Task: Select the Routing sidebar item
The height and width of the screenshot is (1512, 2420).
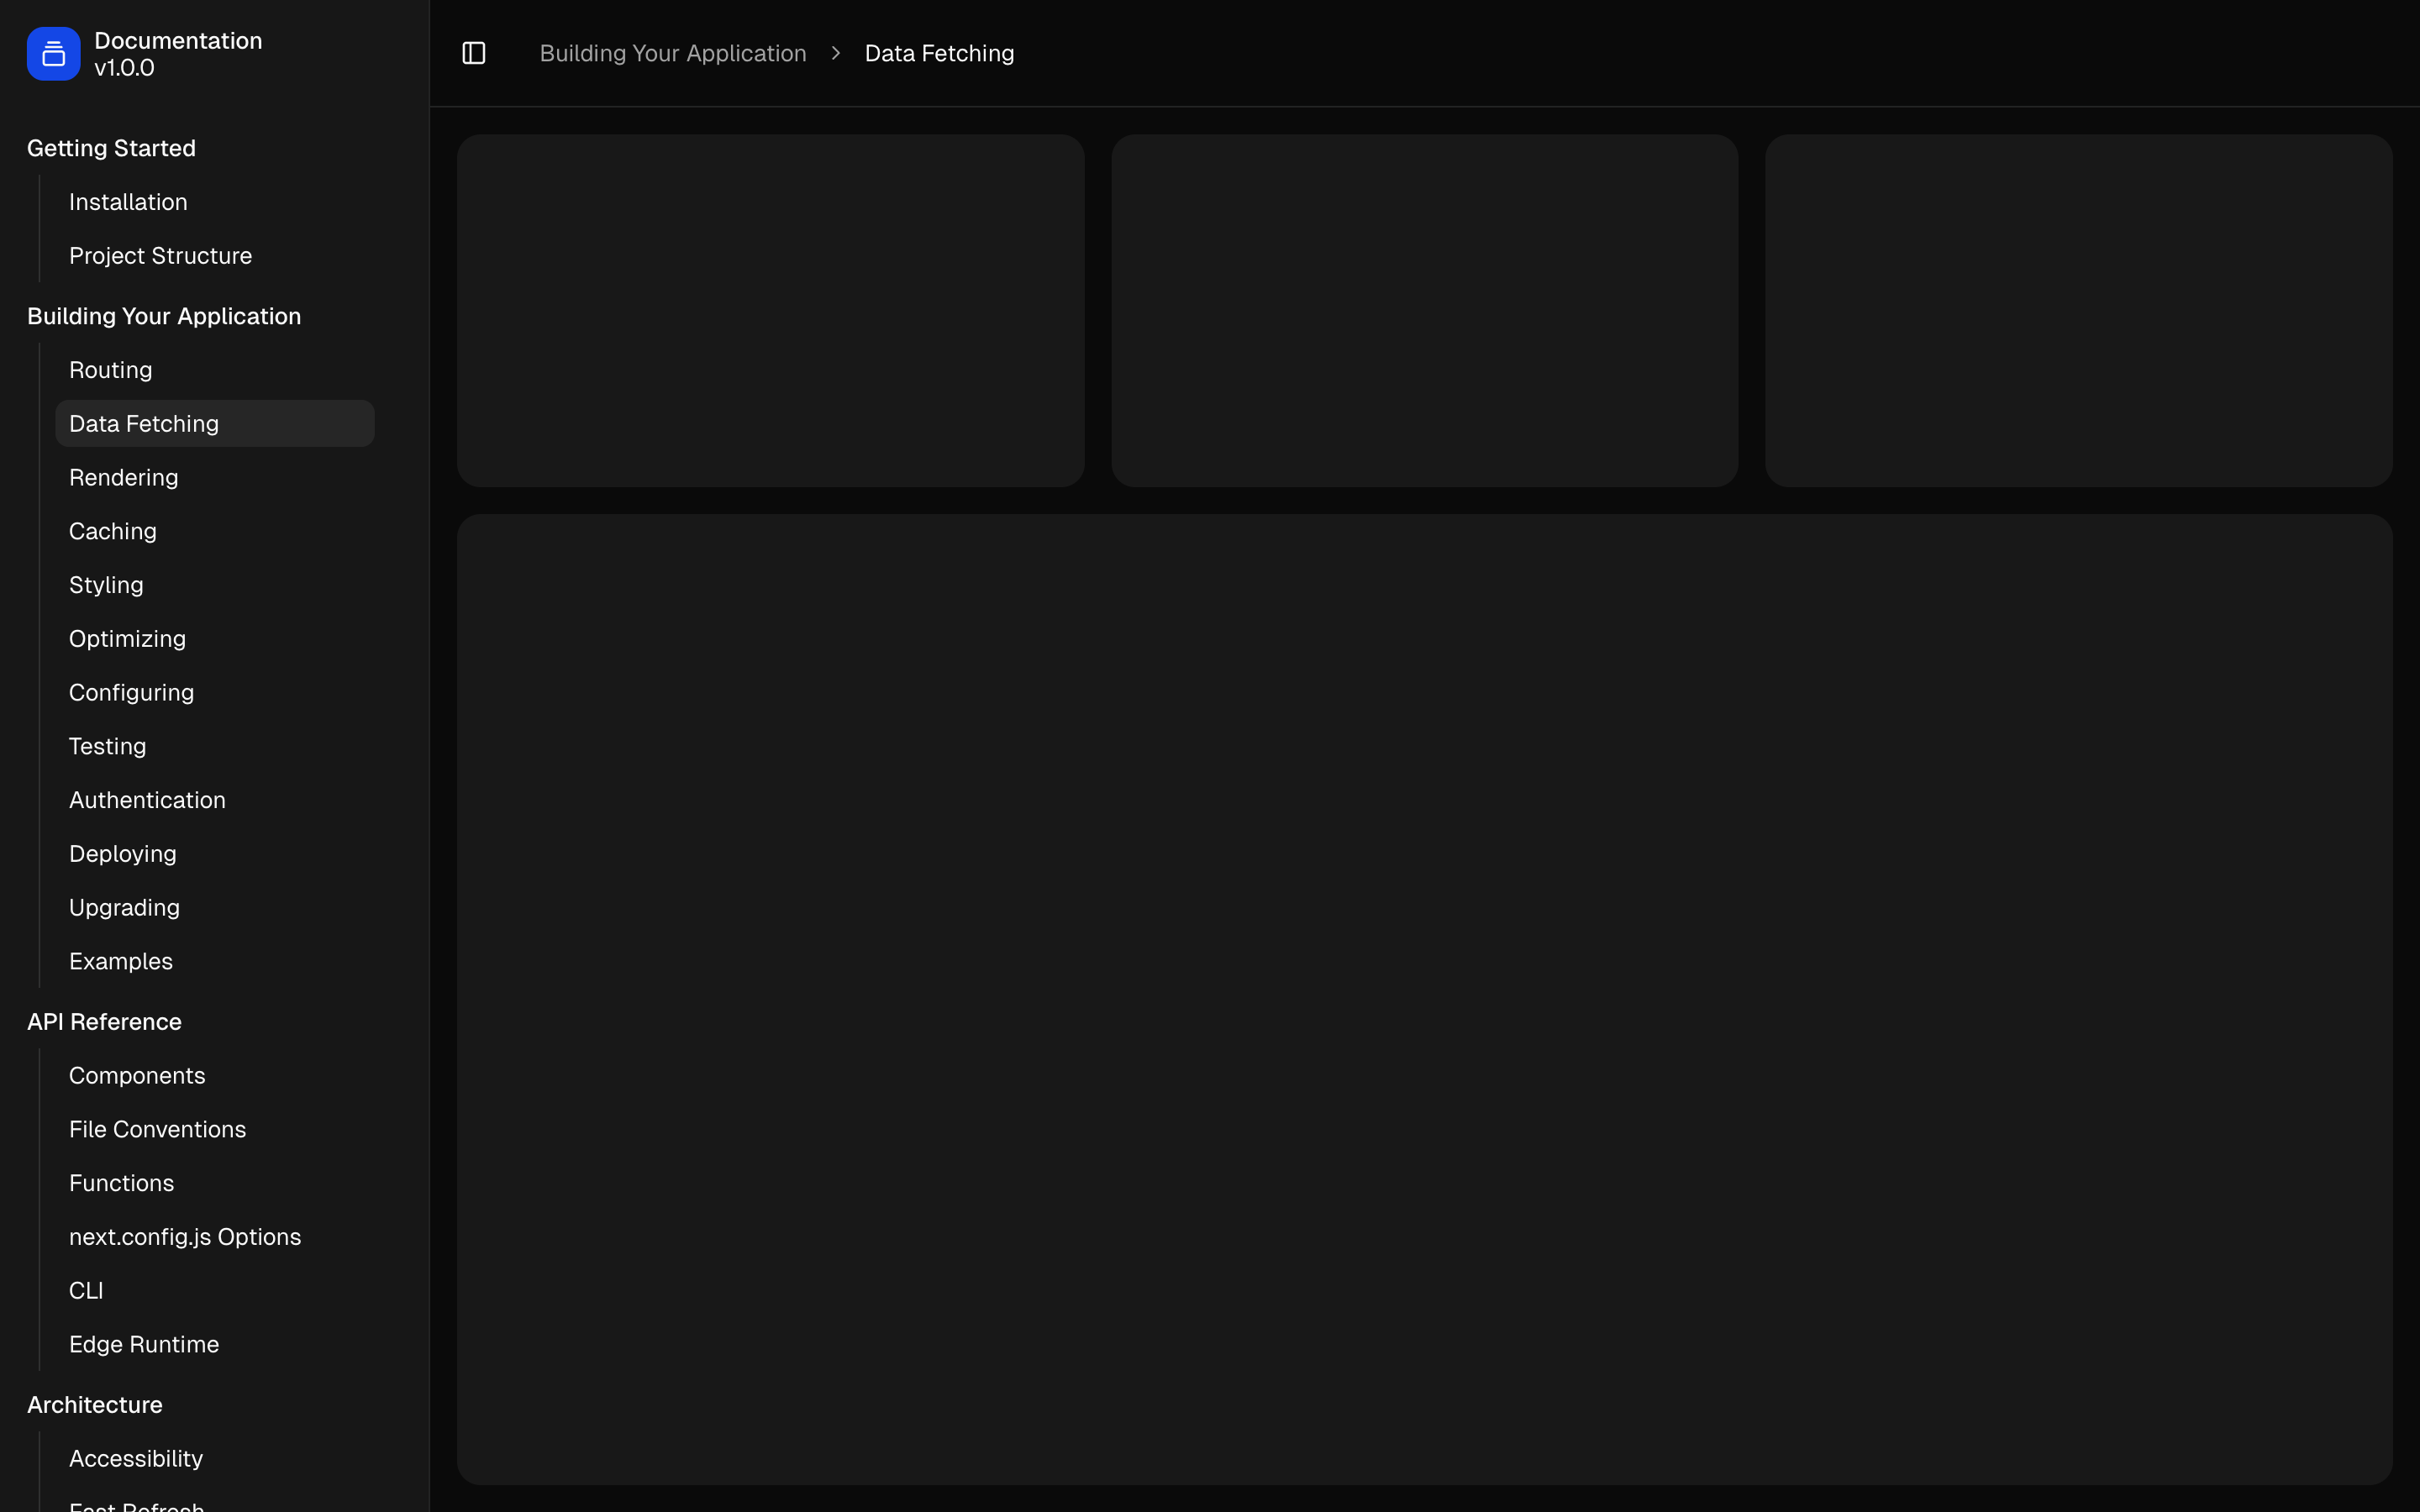Action: [x=110, y=370]
